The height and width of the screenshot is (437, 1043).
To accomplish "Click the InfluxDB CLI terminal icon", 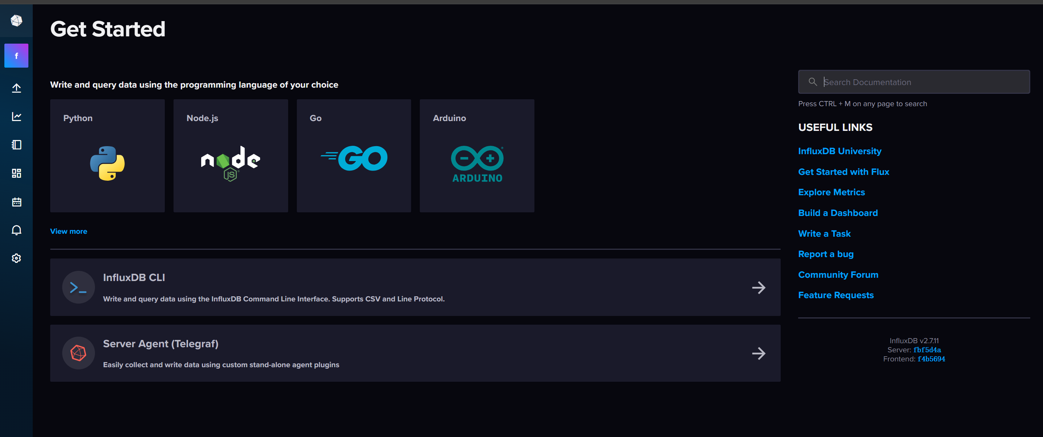I will point(78,287).
